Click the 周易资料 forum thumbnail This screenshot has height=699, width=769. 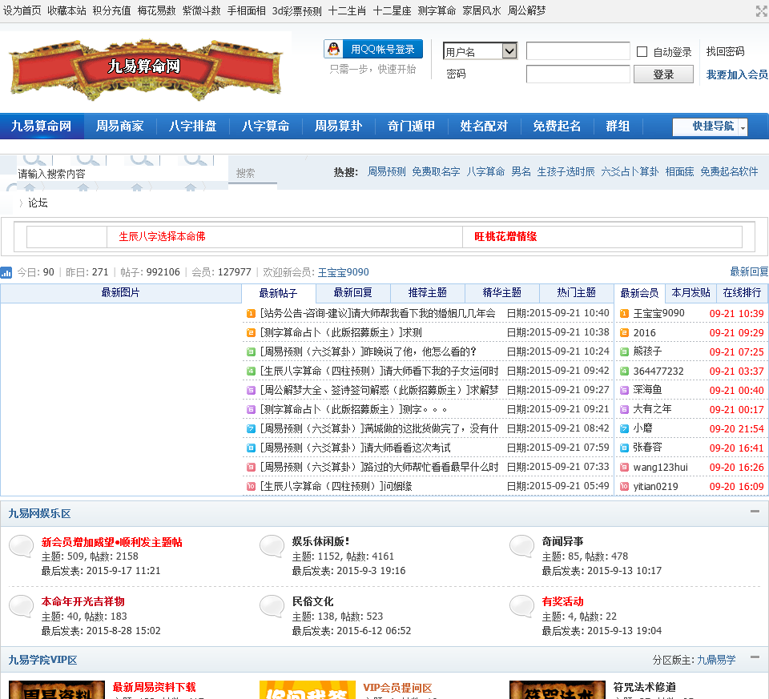(57, 689)
